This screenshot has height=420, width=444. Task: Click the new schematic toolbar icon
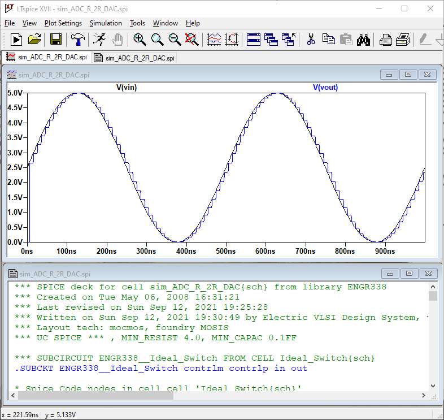[16, 40]
